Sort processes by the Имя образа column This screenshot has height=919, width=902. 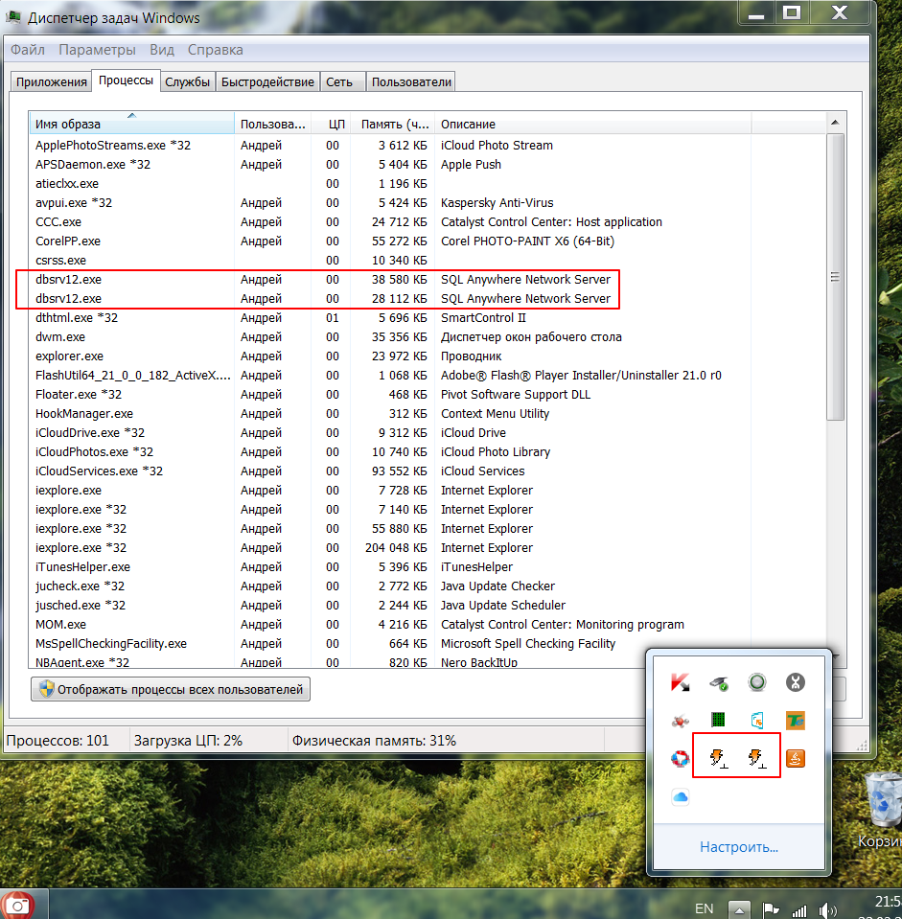pos(131,124)
